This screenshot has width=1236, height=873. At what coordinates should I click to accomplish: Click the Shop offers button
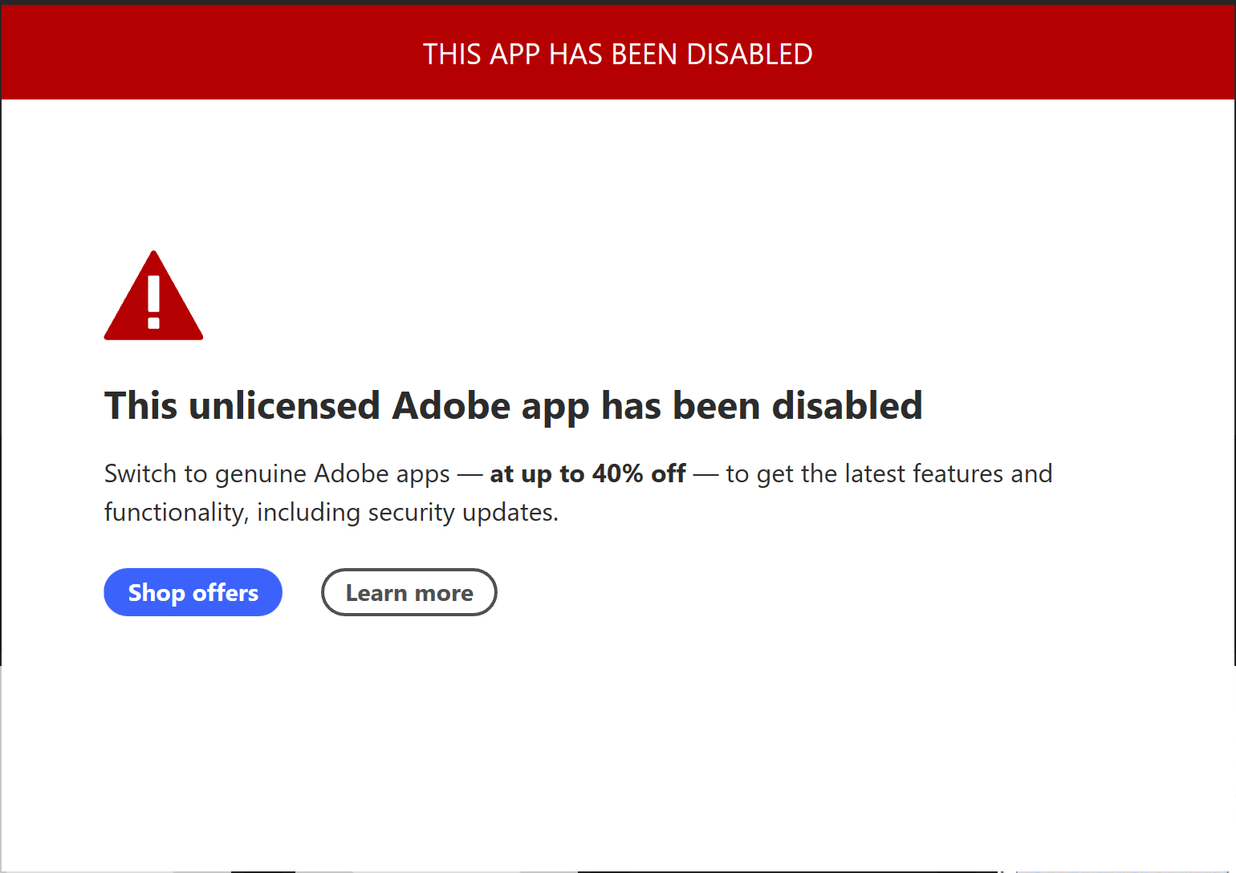pyautogui.click(x=193, y=592)
